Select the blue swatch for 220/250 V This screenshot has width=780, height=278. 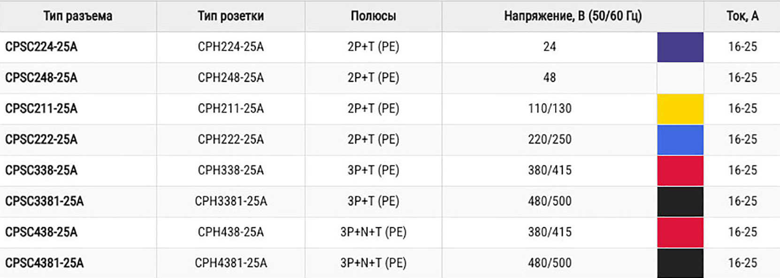(x=680, y=139)
